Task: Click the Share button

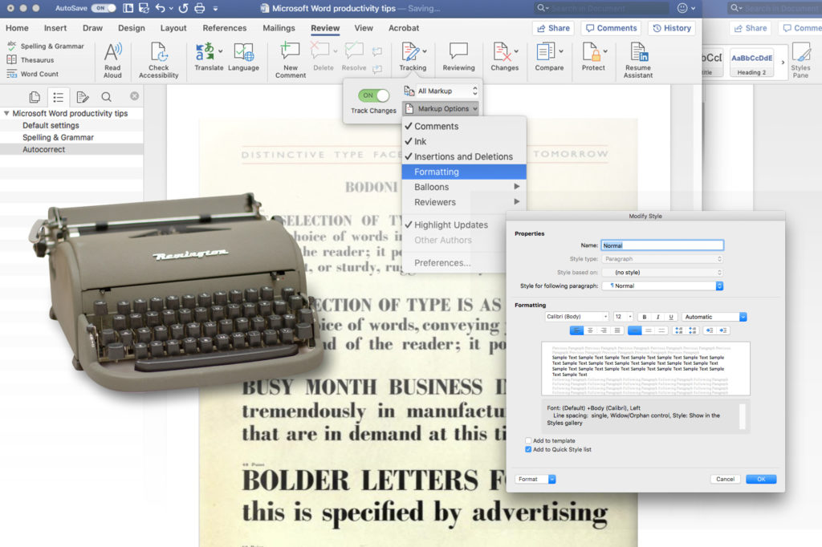Action: pyautogui.click(x=553, y=28)
